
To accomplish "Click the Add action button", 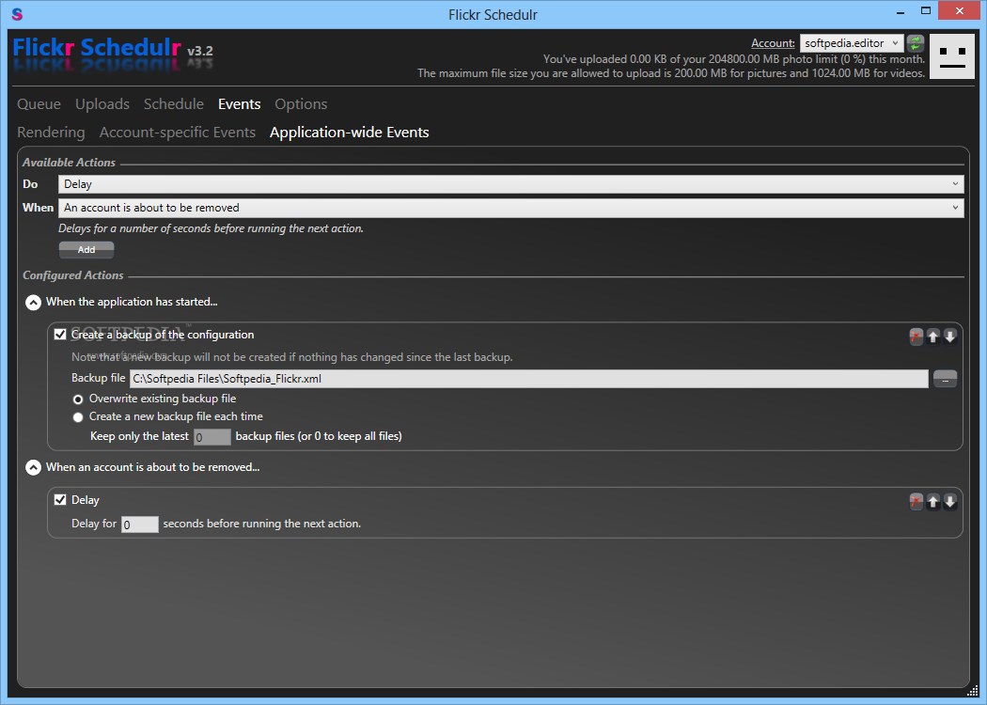I will (x=86, y=250).
